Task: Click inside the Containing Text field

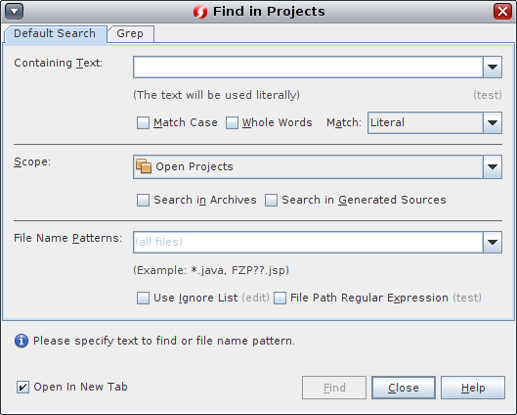Action: point(308,67)
